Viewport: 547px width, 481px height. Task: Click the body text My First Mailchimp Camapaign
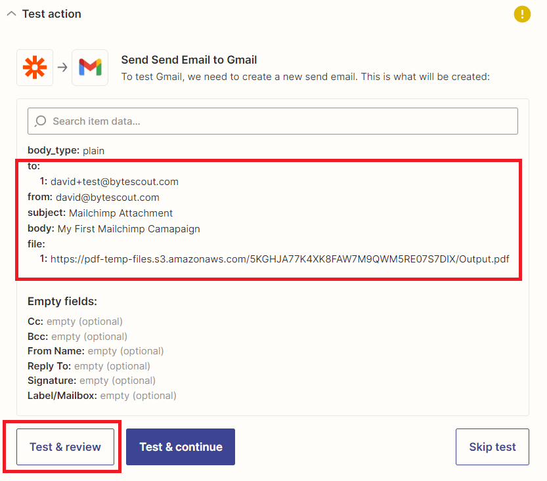coord(129,228)
